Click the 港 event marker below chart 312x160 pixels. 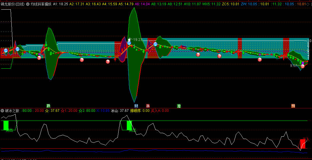(179, 106)
